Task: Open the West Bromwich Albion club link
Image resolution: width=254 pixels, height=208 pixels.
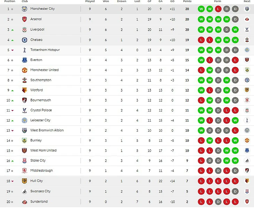Action: (x=47, y=130)
